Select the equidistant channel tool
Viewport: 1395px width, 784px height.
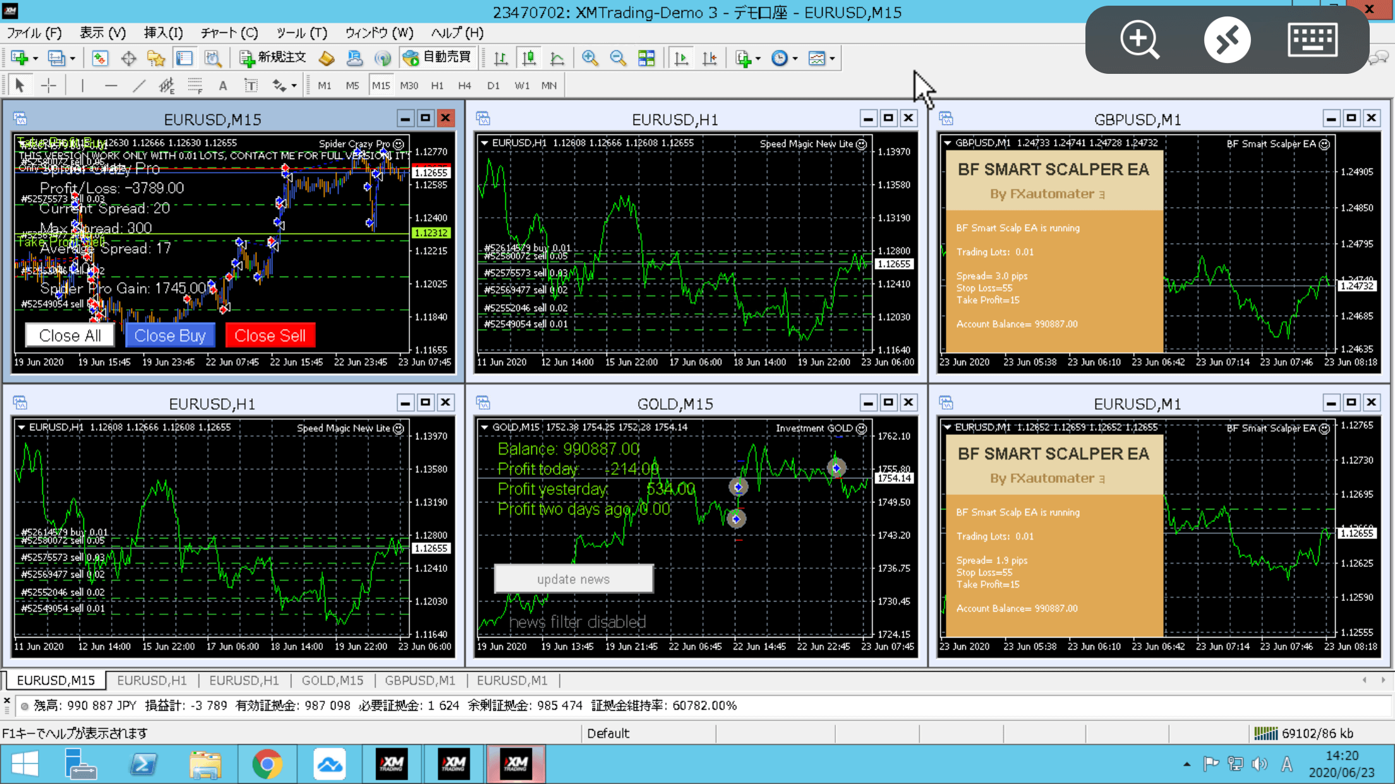(x=167, y=85)
